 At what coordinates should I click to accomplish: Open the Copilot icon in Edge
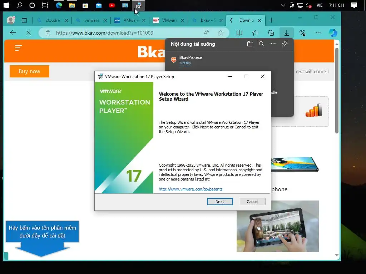click(333, 33)
